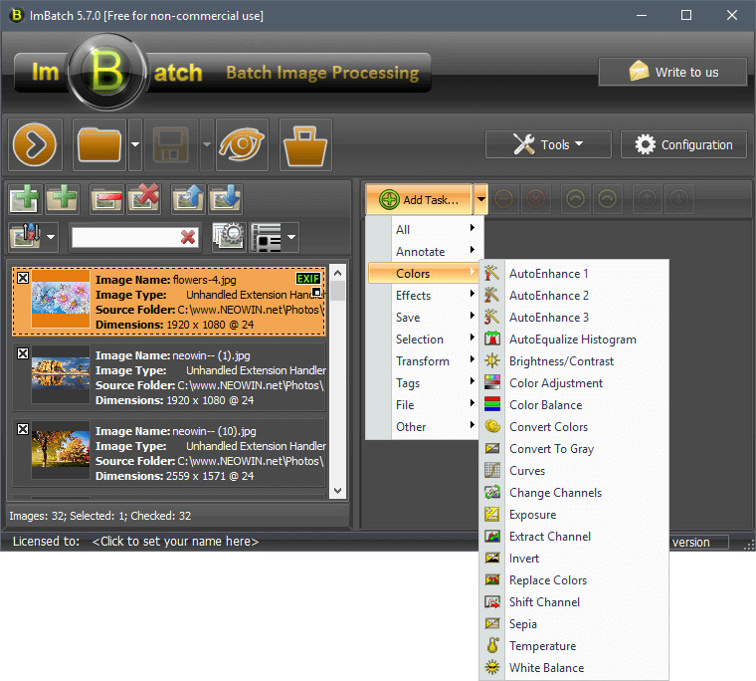Expand the view mode dropdown arrow

click(x=291, y=237)
